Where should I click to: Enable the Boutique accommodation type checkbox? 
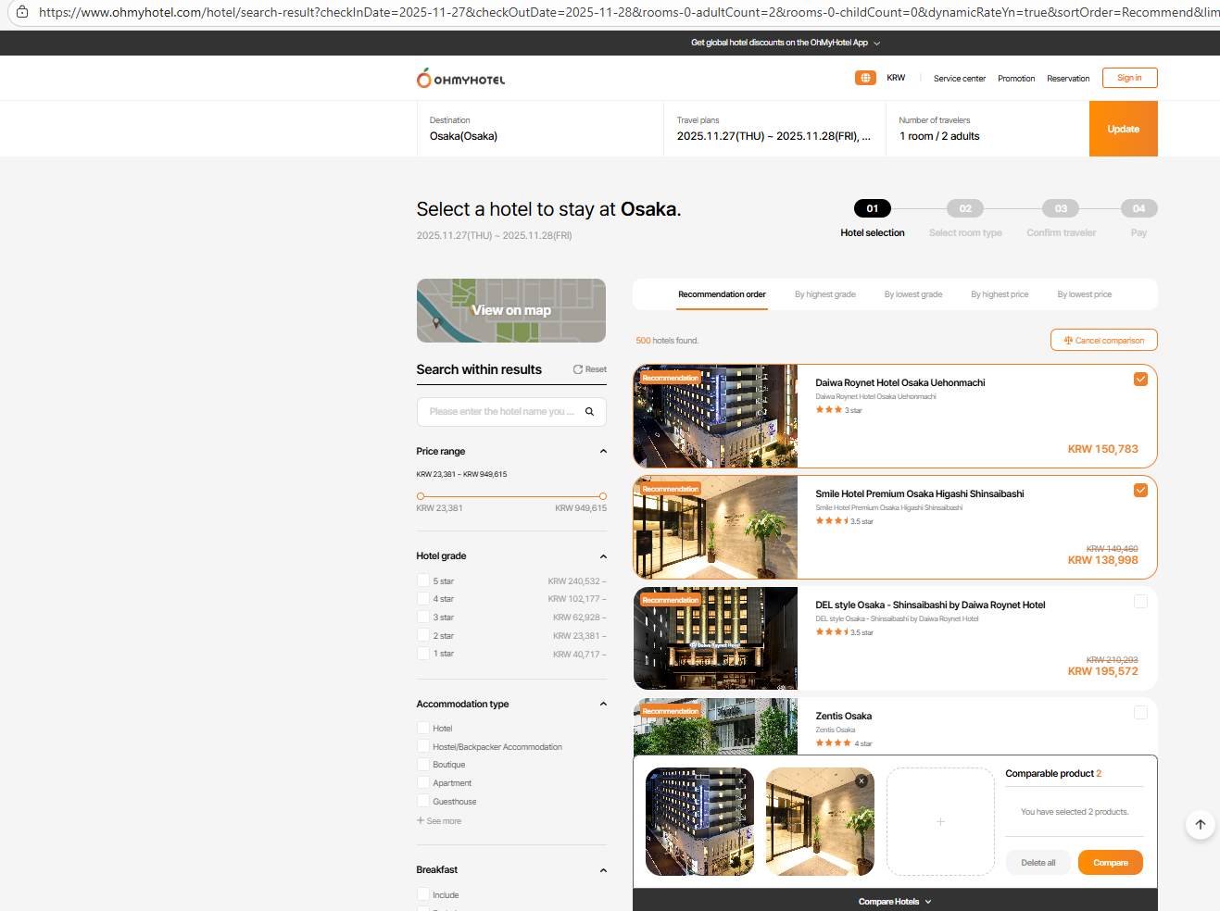click(423, 765)
